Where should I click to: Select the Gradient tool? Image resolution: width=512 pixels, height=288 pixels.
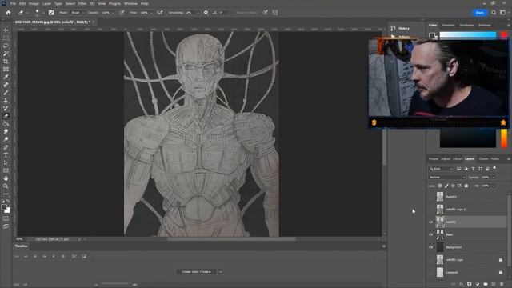[6, 124]
